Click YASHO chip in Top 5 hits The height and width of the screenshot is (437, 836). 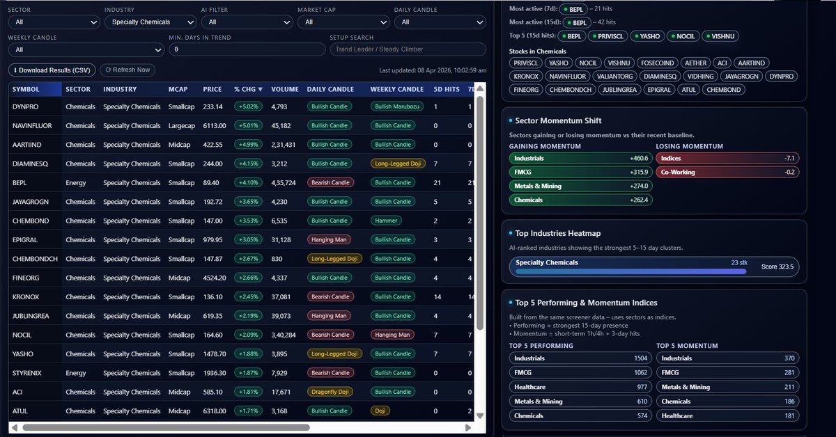[x=646, y=35]
